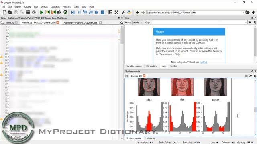Switch to the temp.py editor tab

coord(10,23)
